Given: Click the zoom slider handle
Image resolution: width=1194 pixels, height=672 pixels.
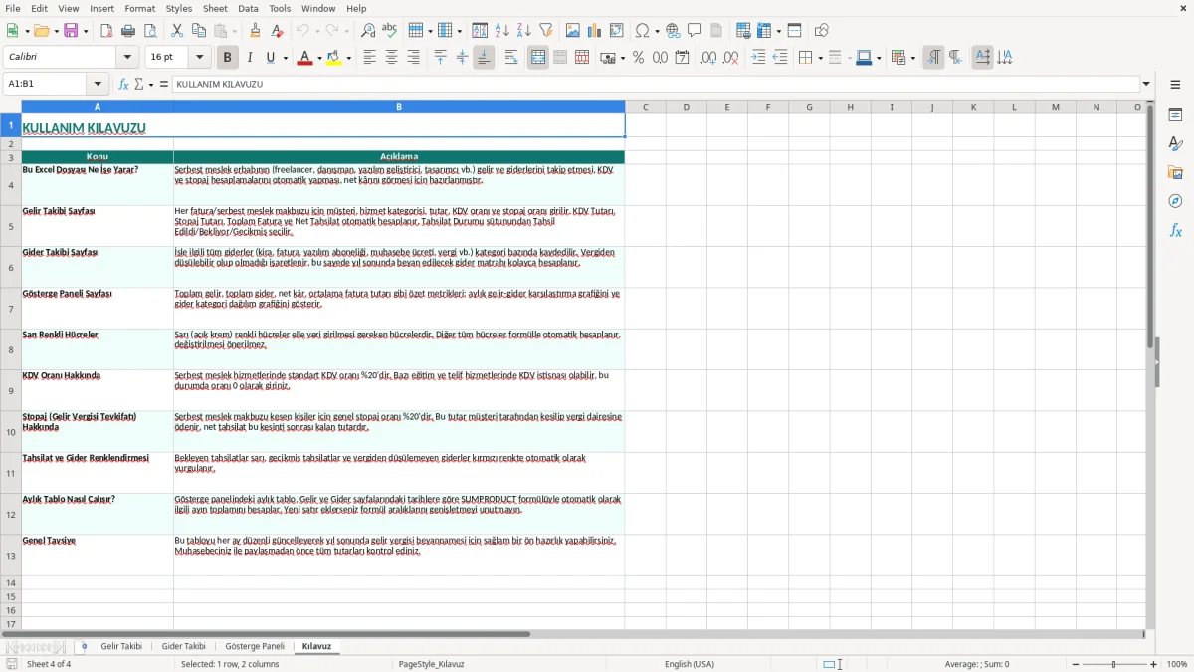Looking at the screenshot, I should coord(1113,664).
